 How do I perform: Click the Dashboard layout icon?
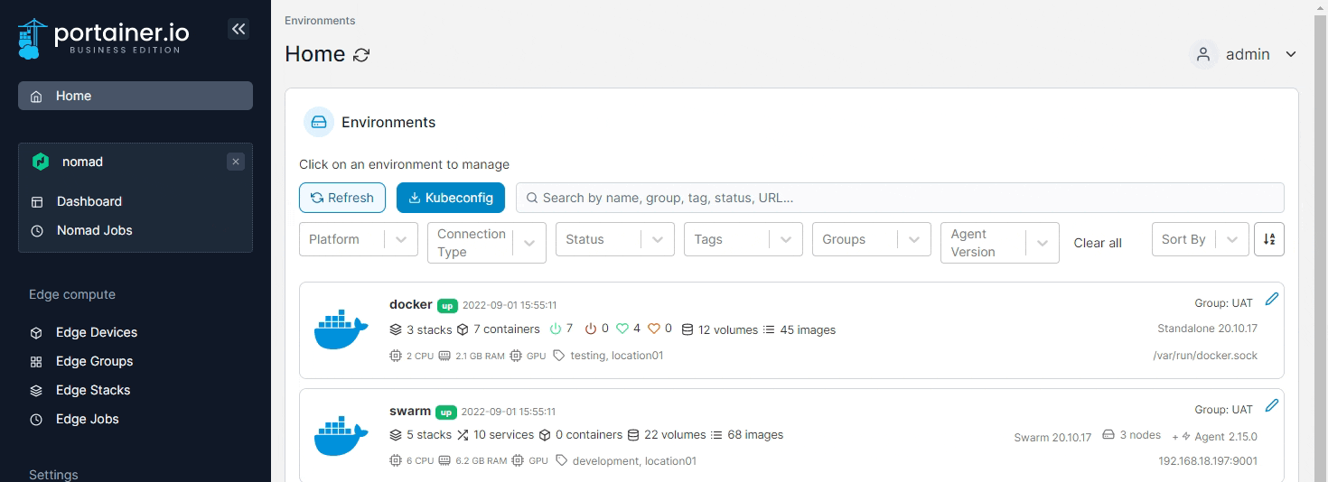37,201
